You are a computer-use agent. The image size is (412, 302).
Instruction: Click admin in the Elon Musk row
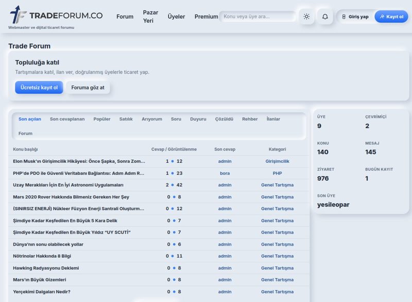(x=225, y=161)
